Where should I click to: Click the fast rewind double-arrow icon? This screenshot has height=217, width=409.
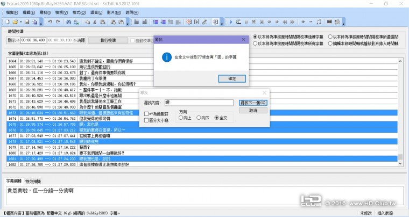[285, 22]
